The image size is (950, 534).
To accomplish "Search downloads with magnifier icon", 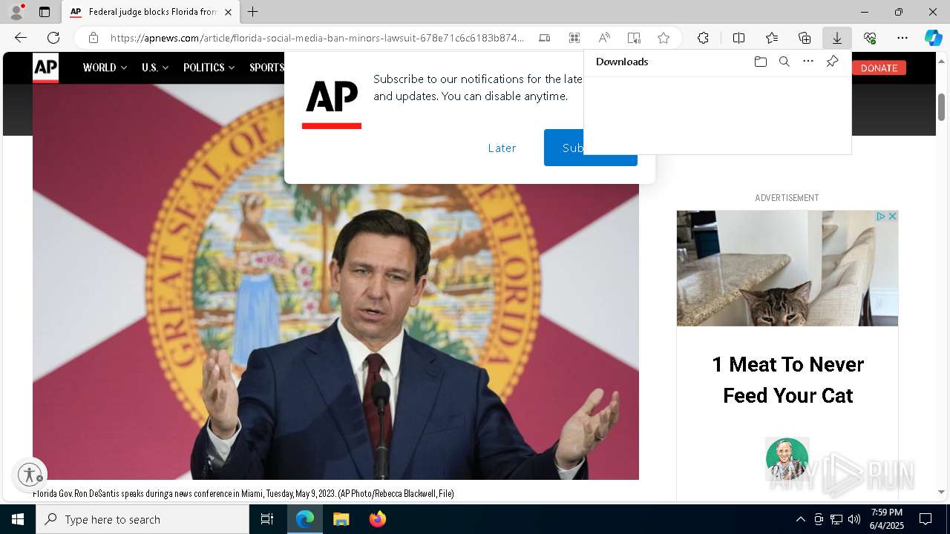I will (x=784, y=62).
